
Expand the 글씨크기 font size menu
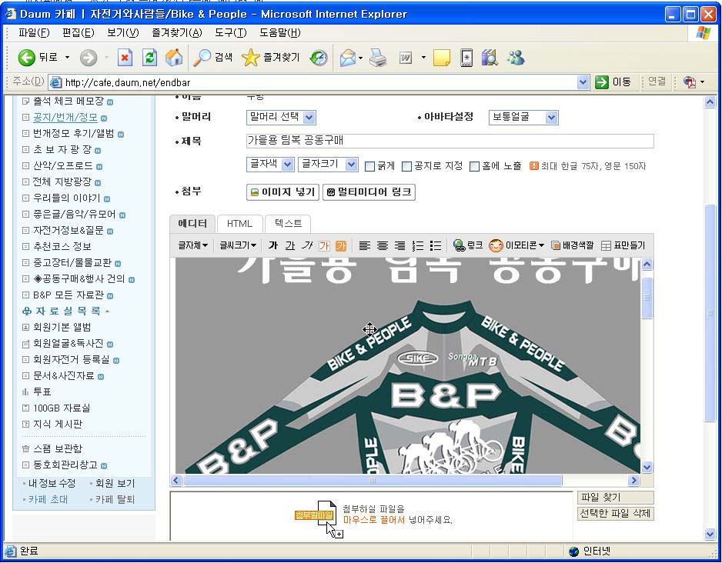[238, 245]
